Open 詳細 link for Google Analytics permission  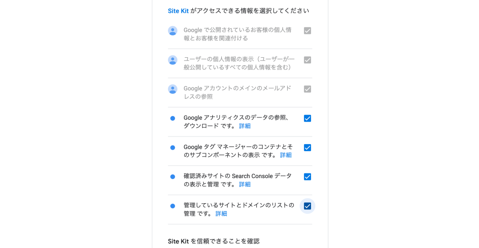point(245,126)
